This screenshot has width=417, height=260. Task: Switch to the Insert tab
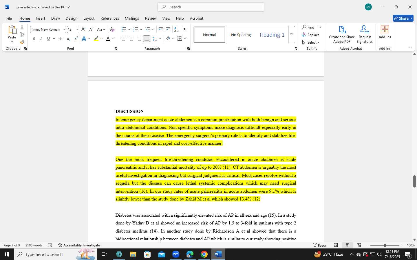click(x=41, y=18)
